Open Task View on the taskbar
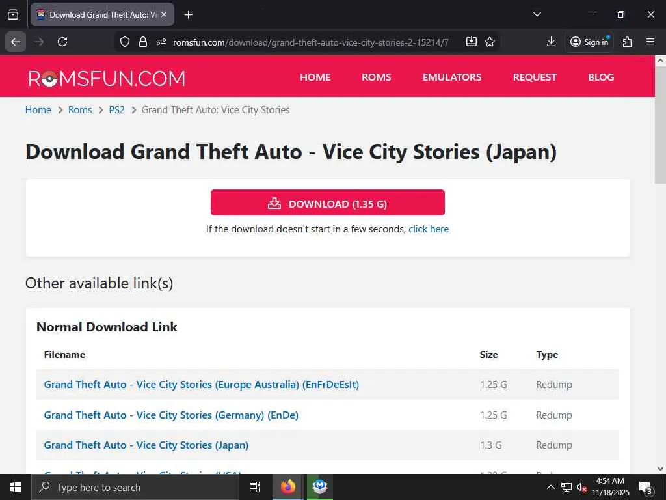 [x=254, y=487]
